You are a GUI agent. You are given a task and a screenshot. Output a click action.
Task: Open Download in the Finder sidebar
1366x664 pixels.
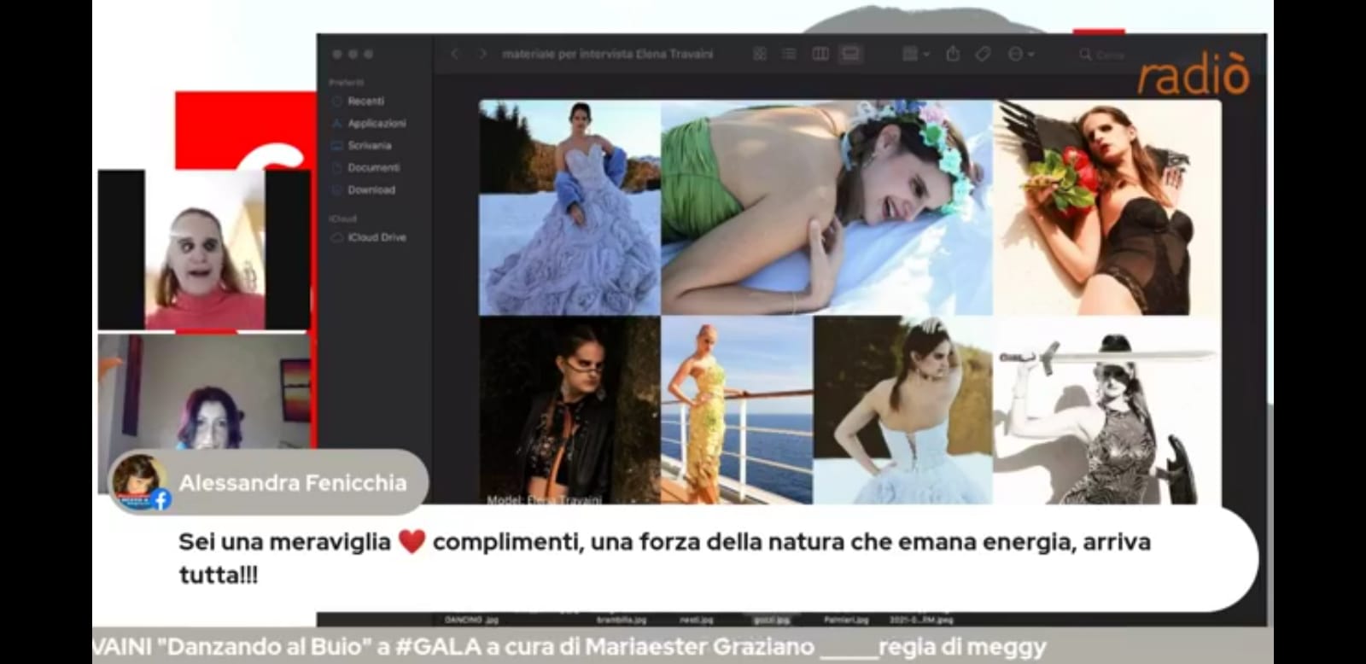(371, 189)
